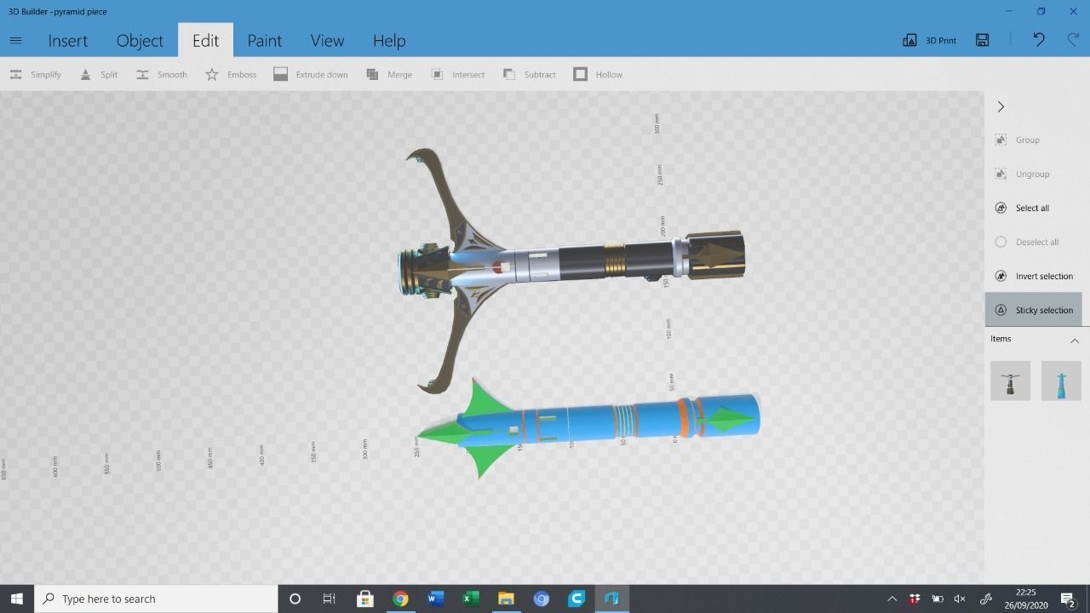
Task: Open File Explorer from the taskbar
Action: [x=506, y=599]
